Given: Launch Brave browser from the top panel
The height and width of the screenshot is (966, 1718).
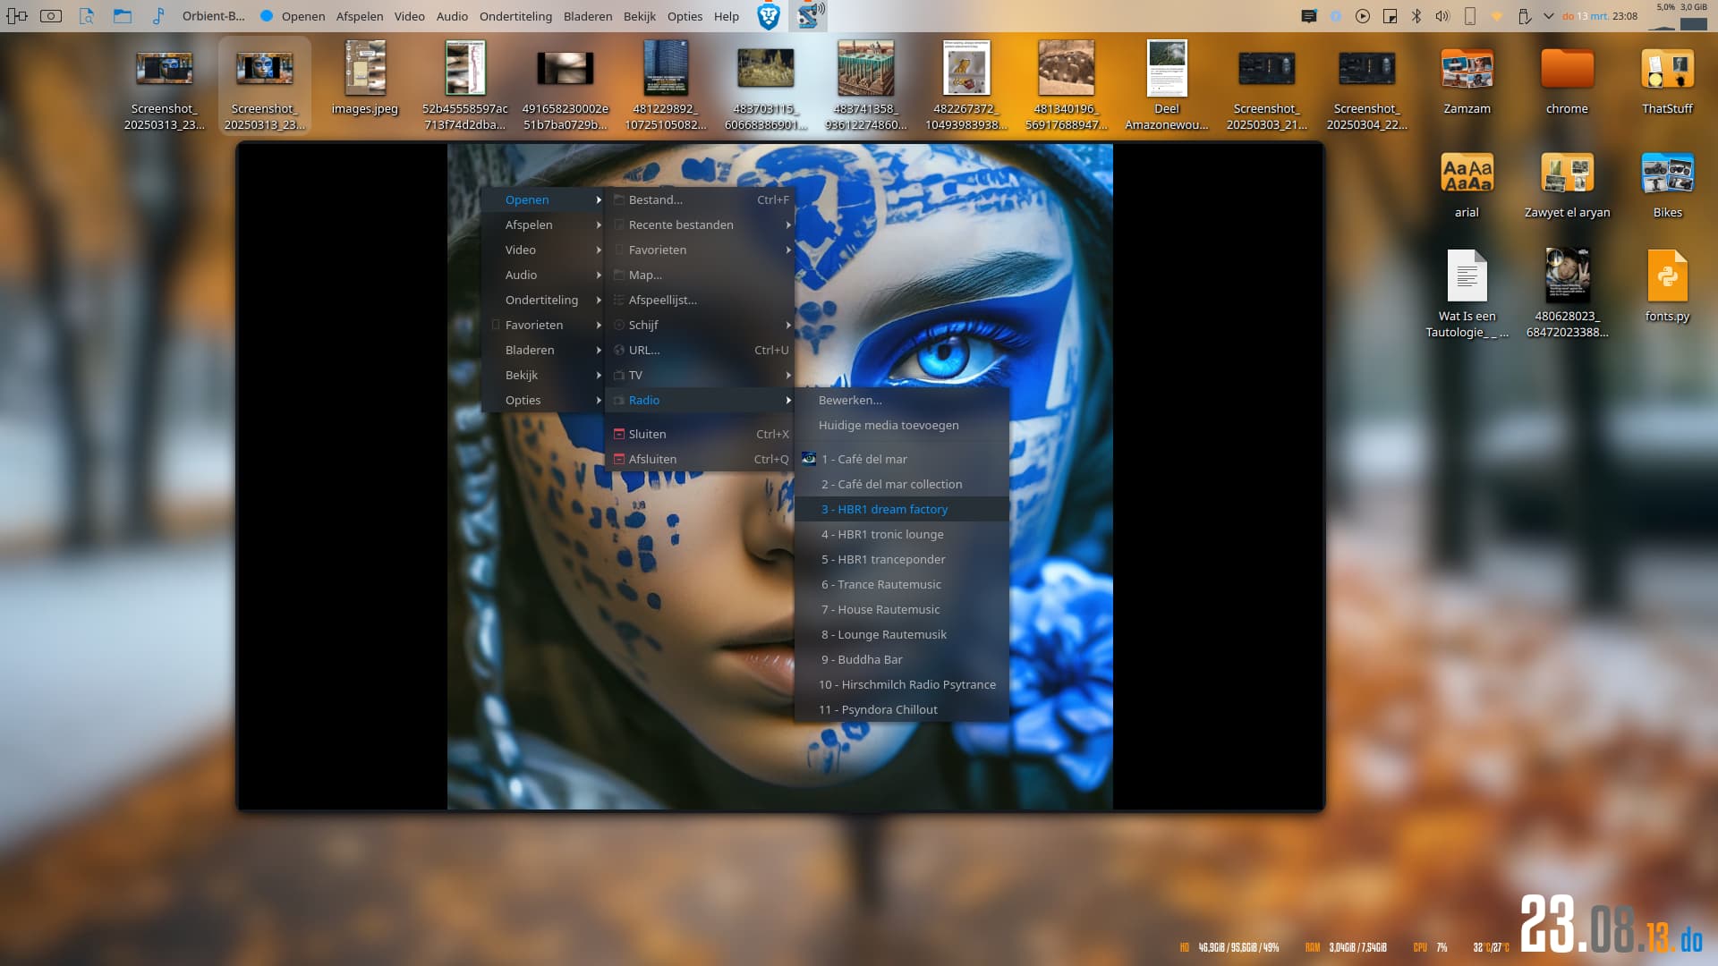Looking at the screenshot, I should (x=769, y=16).
